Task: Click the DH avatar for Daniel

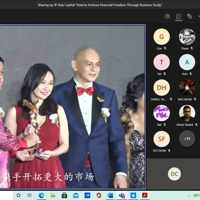Action: pos(161,88)
